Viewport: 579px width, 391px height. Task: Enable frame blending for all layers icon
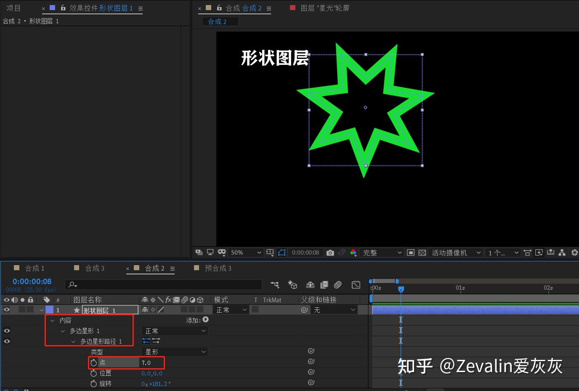pos(324,285)
